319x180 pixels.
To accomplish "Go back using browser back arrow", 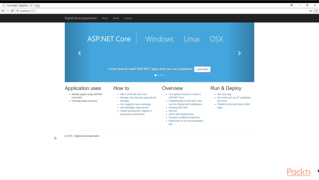I will [3, 11].
